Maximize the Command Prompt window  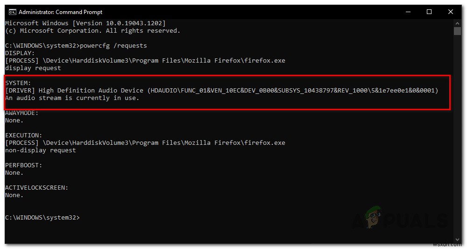[x=429, y=12]
